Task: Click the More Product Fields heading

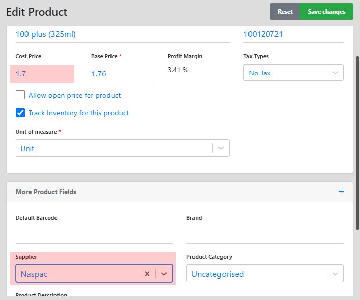Action: click(46, 192)
